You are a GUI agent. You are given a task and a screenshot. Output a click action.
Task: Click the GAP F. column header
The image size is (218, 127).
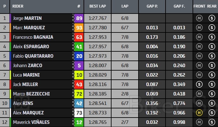179,6
